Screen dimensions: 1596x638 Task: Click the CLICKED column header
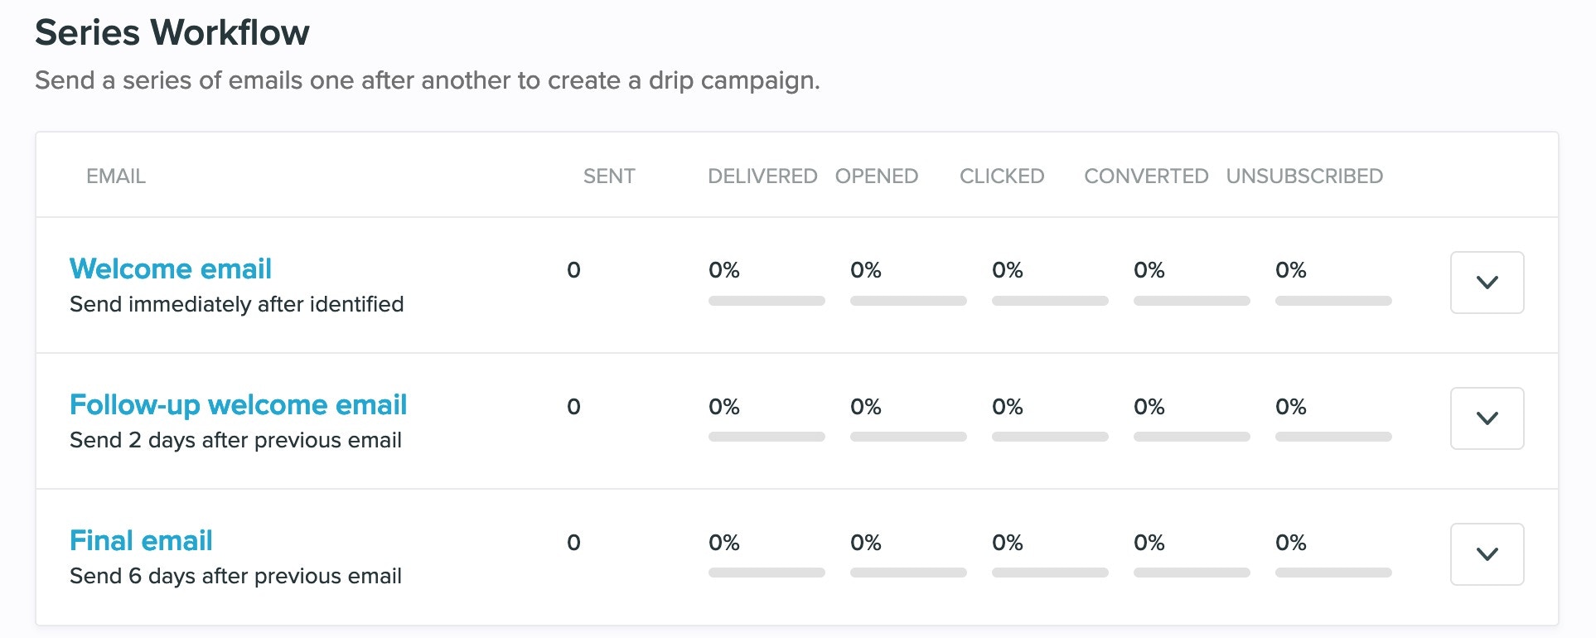[x=1002, y=176]
